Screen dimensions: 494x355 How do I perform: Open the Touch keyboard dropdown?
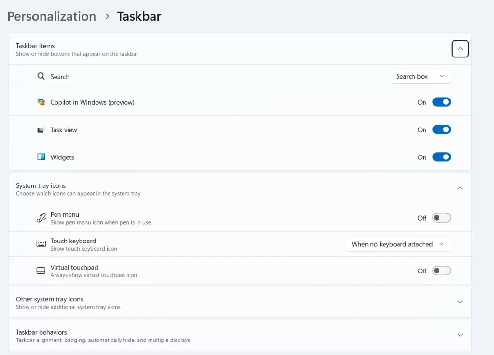point(398,244)
